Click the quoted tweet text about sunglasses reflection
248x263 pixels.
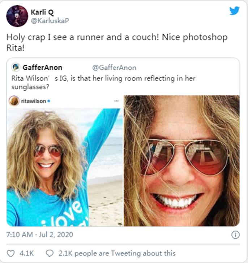[103, 82]
